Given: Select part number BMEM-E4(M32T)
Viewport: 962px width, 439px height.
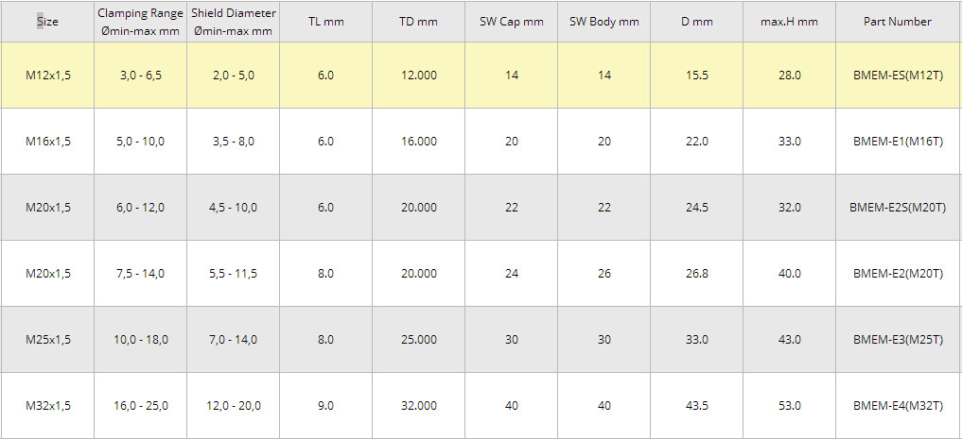Looking at the screenshot, I should click(x=898, y=406).
